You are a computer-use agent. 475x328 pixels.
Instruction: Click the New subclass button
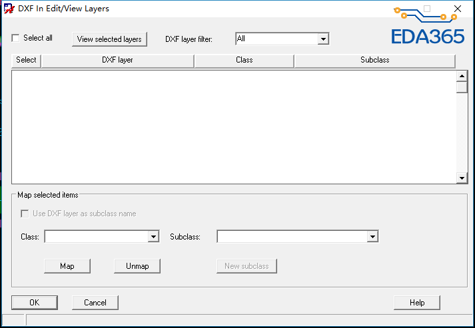(246, 266)
